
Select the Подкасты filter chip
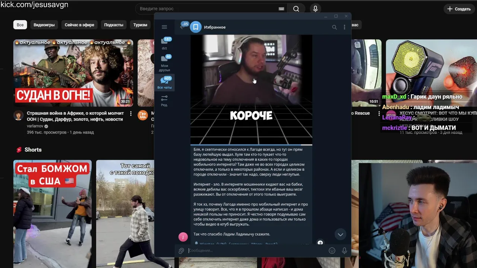114,25
